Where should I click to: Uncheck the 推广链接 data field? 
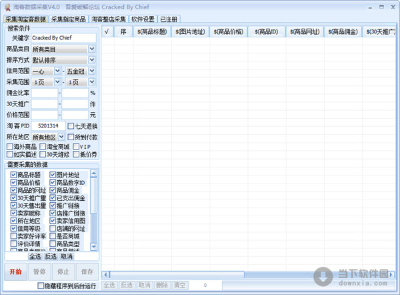(x=53, y=206)
